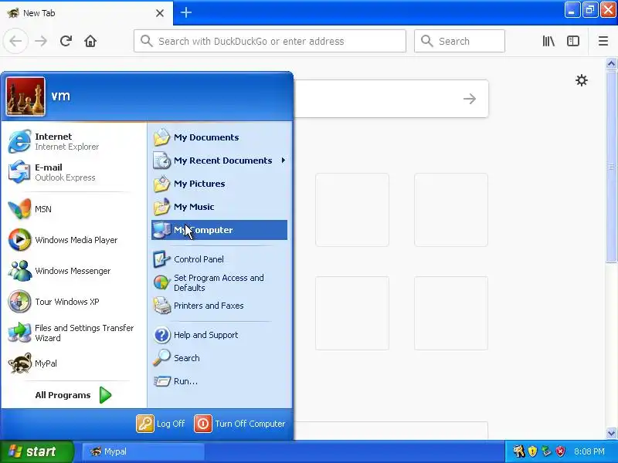
Task: Click the system clock 8:08 PM
Action: click(589, 451)
